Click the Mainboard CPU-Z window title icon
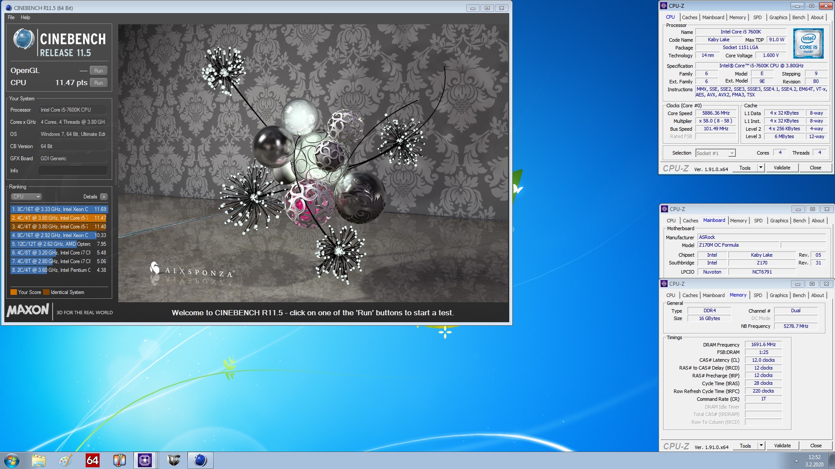Image resolution: width=835 pixels, height=469 pixels. pyautogui.click(x=665, y=209)
